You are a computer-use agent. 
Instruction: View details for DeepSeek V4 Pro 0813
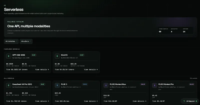pos(42,101)
